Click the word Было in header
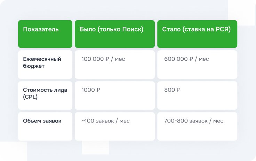Viewport: 256px width, 161px height. (88, 29)
